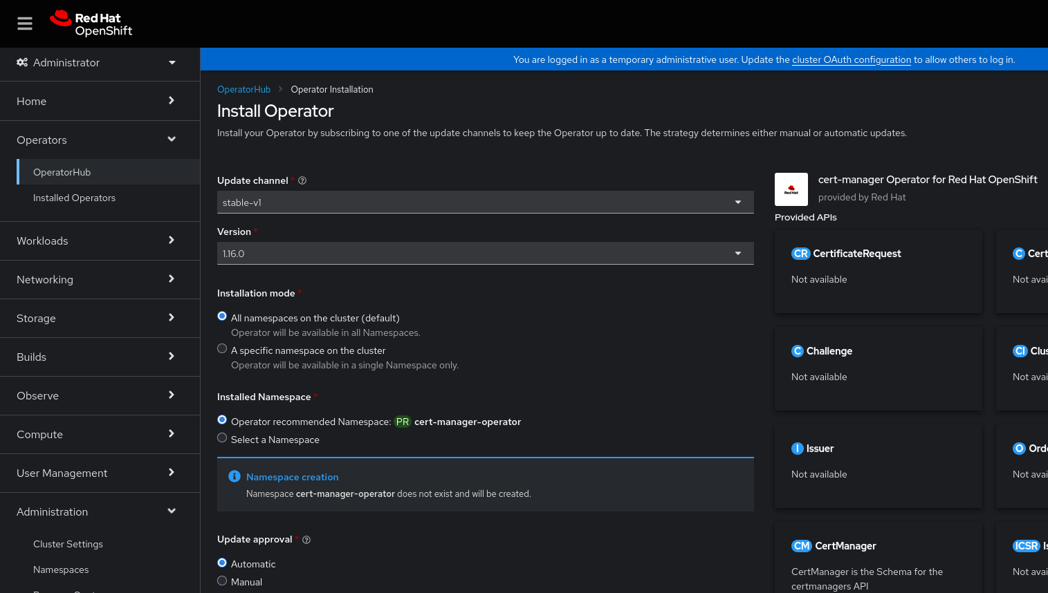1048x593 pixels.
Task: Click the Update channel help icon
Action: tap(302, 180)
